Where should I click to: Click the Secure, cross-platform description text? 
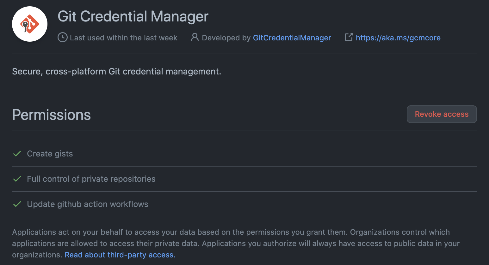tap(116, 72)
